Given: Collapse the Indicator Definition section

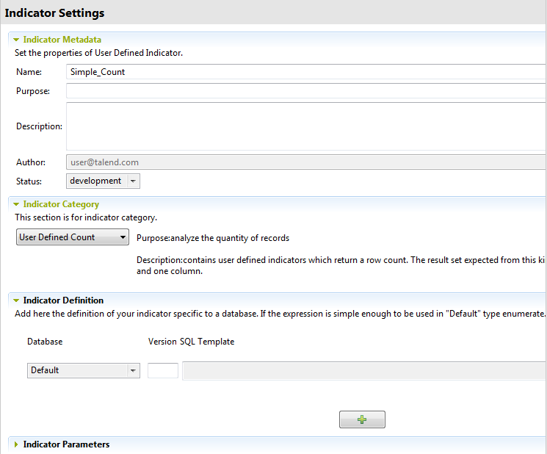Looking at the screenshot, I should pos(16,300).
